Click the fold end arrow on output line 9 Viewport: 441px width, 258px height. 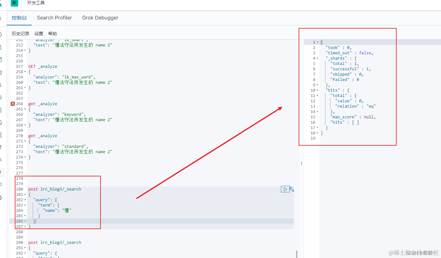pos(317,85)
